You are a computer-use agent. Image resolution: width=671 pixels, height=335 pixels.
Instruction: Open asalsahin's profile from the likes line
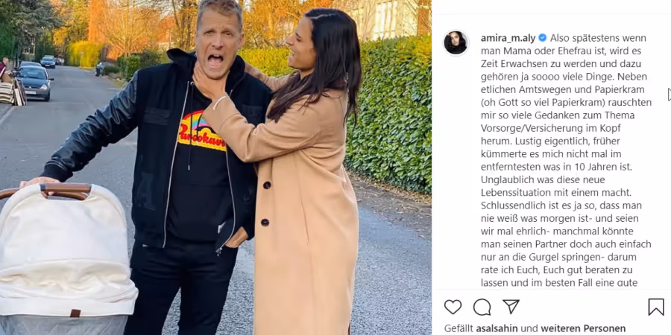[498, 328]
